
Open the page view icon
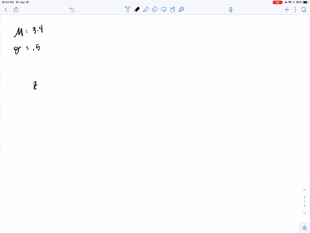coord(304,10)
